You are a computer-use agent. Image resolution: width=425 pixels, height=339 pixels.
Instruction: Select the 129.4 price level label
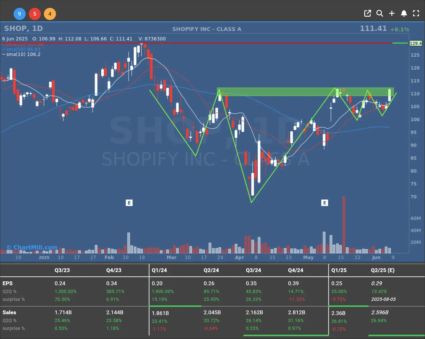click(415, 43)
